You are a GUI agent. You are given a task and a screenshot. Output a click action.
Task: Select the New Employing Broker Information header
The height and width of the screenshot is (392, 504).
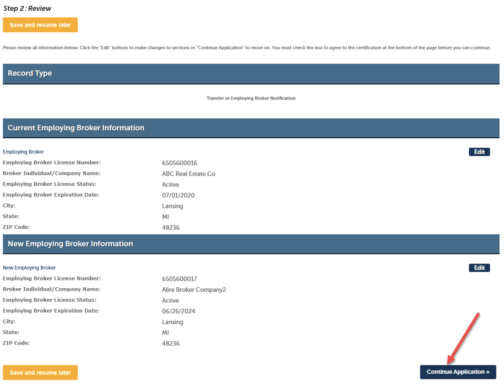tap(251, 244)
